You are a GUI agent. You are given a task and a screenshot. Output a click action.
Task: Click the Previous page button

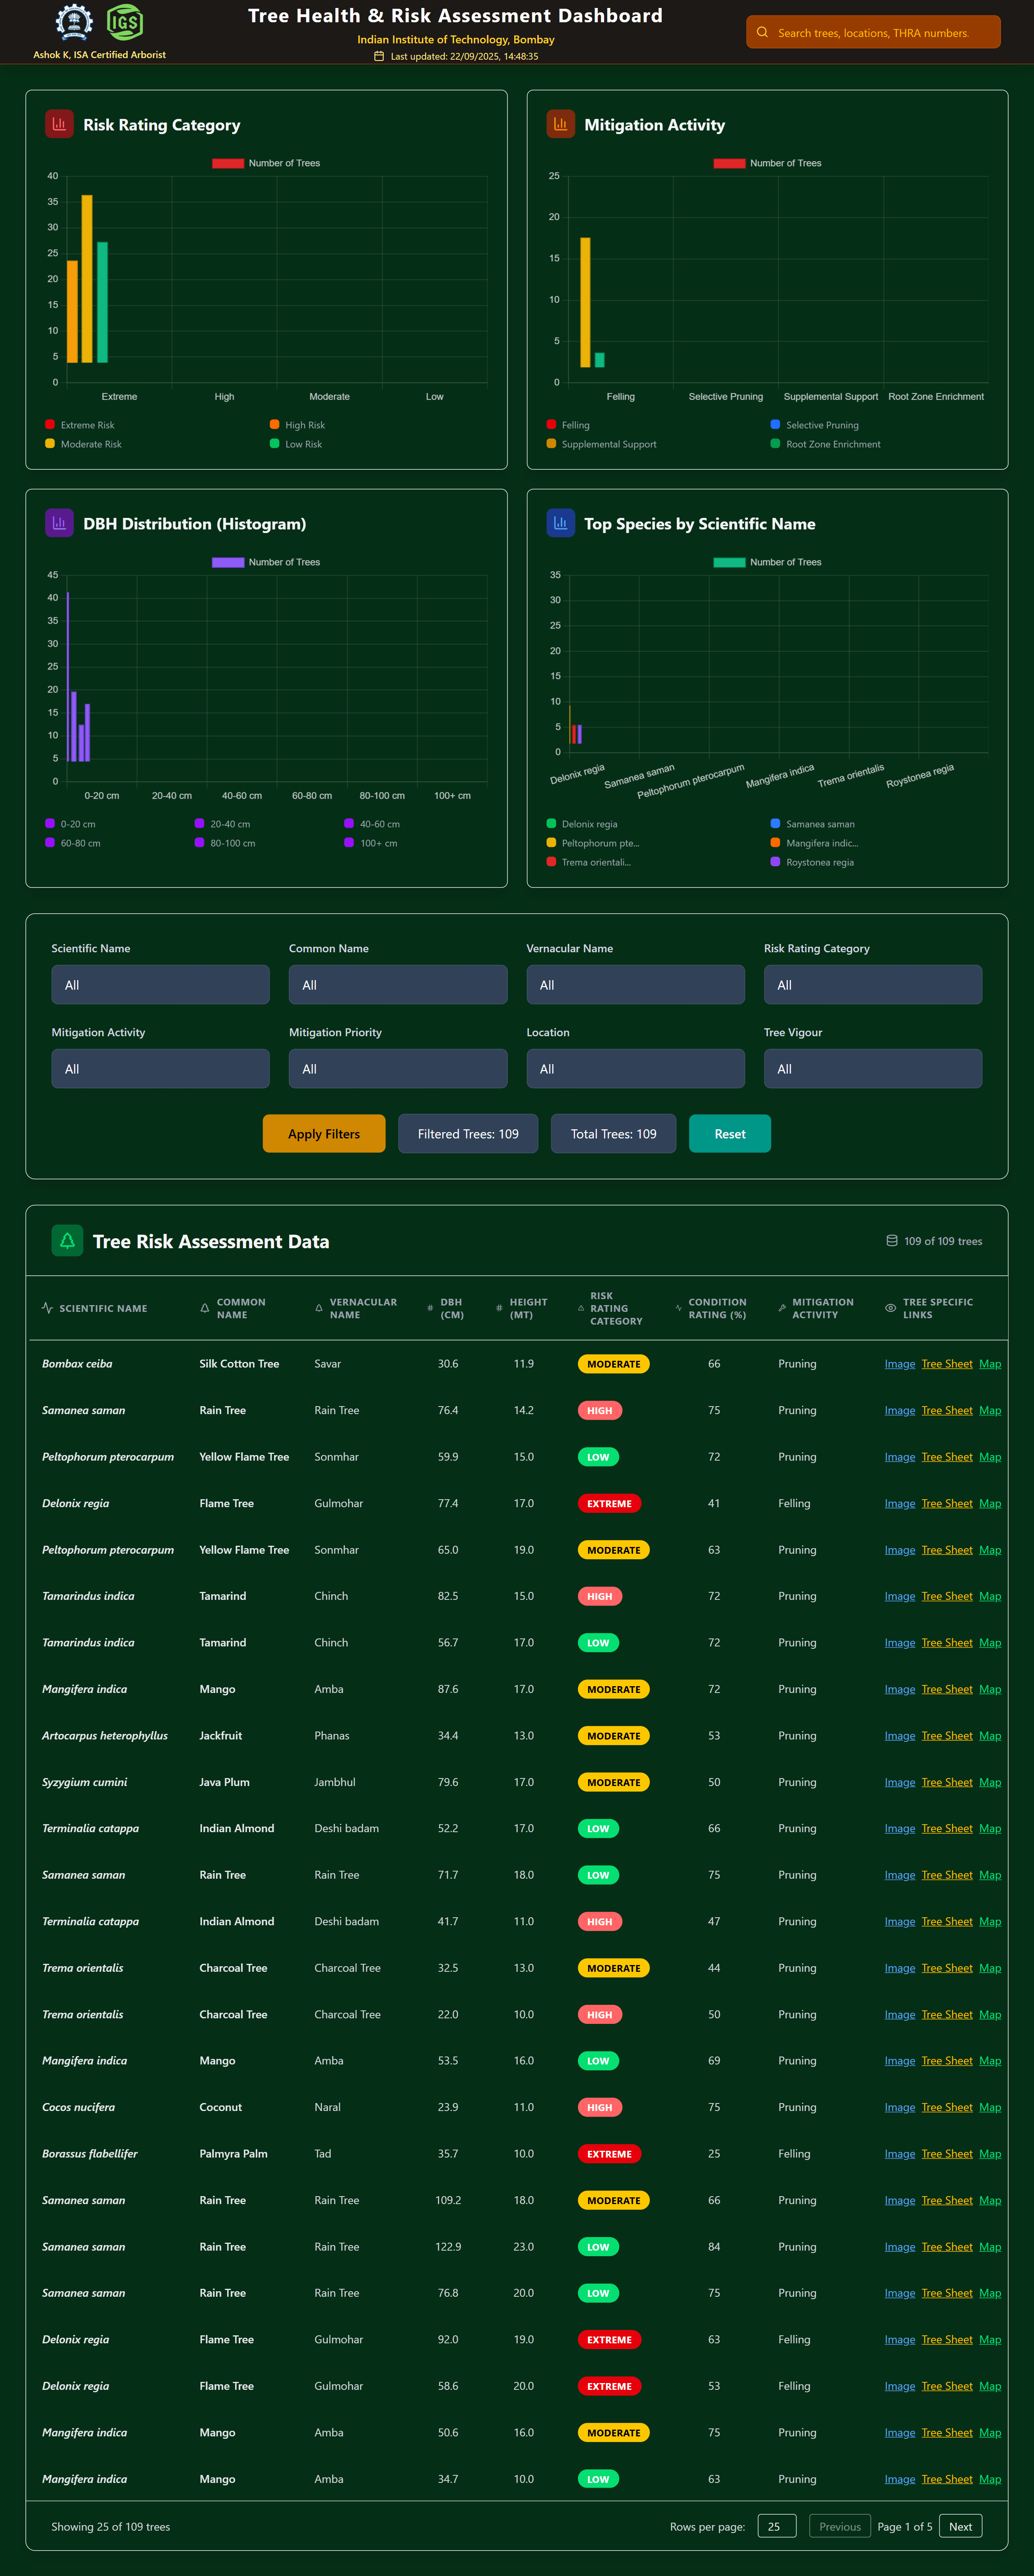(x=840, y=2526)
